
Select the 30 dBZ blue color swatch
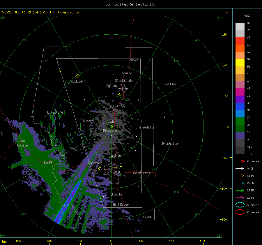pos(240,114)
